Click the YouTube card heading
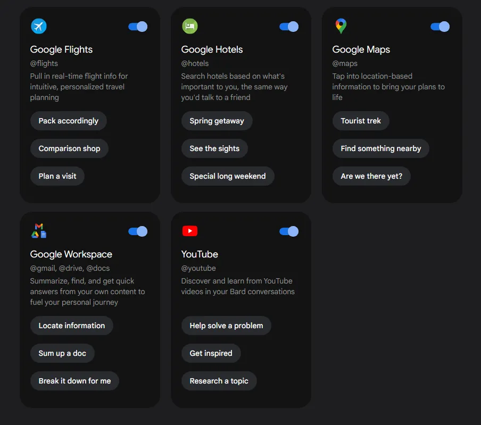This screenshot has width=481, height=425. coord(200,254)
